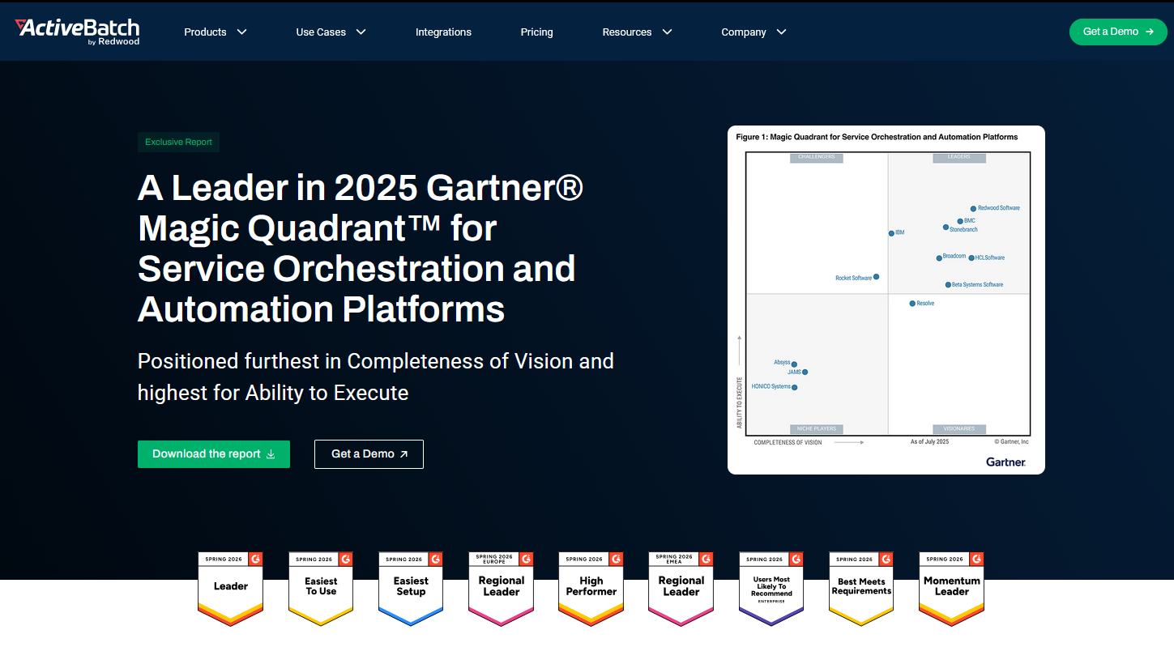Viewport: 1174px width, 647px height.
Task: Click the Best Meets Requirements badge
Action: pos(861,589)
